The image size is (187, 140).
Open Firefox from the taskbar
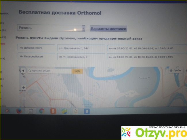coord(19,111)
